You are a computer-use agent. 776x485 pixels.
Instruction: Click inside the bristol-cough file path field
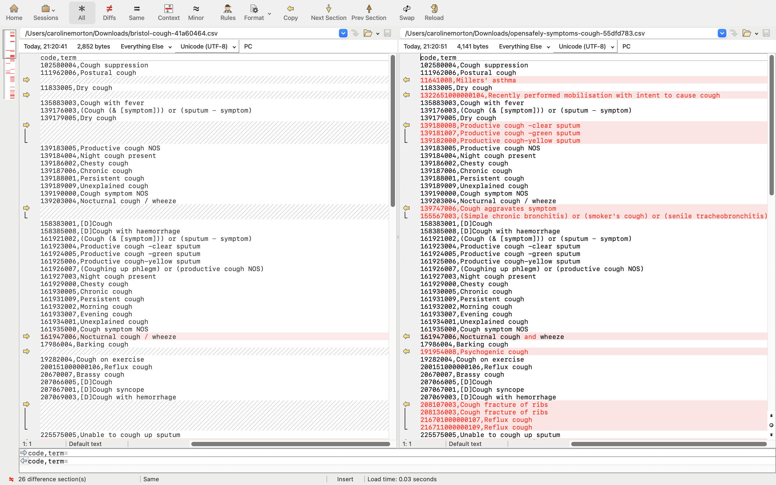179,33
